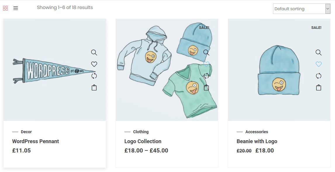
Task: Switch to list view layout
Action: 16,8
